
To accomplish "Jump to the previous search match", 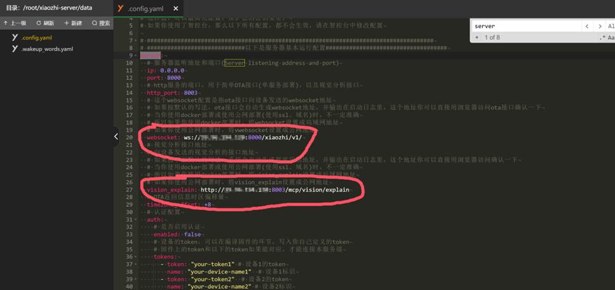I will tap(586, 26).
